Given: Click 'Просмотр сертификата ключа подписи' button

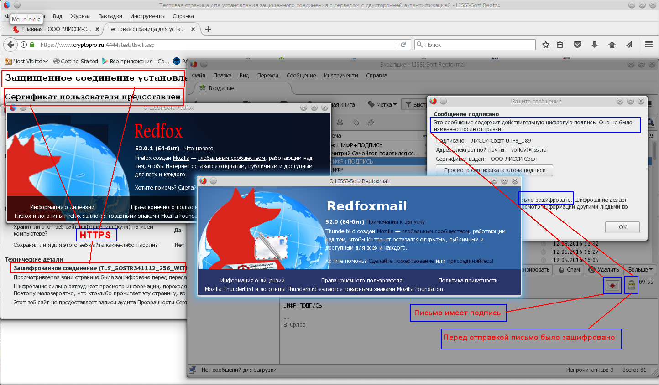Looking at the screenshot, I should click(x=494, y=170).
